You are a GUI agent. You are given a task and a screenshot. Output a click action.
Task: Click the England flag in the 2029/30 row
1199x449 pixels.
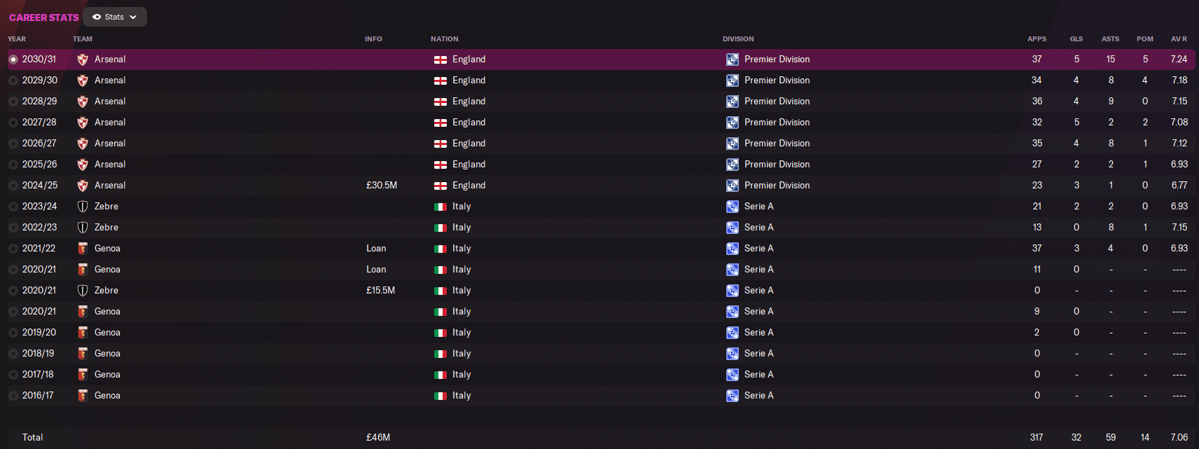click(441, 81)
